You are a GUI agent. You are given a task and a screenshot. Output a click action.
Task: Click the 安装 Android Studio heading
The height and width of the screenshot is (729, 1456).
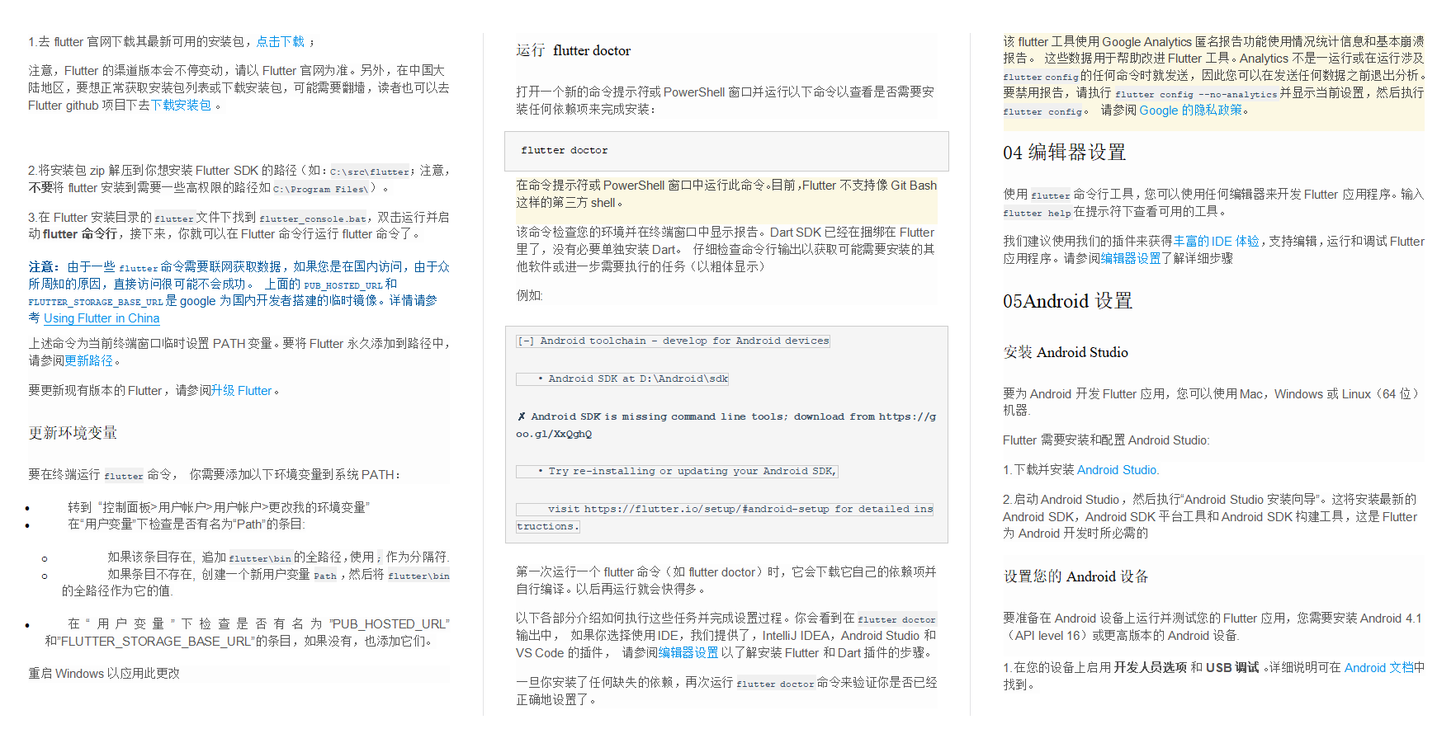coord(1066,352)
